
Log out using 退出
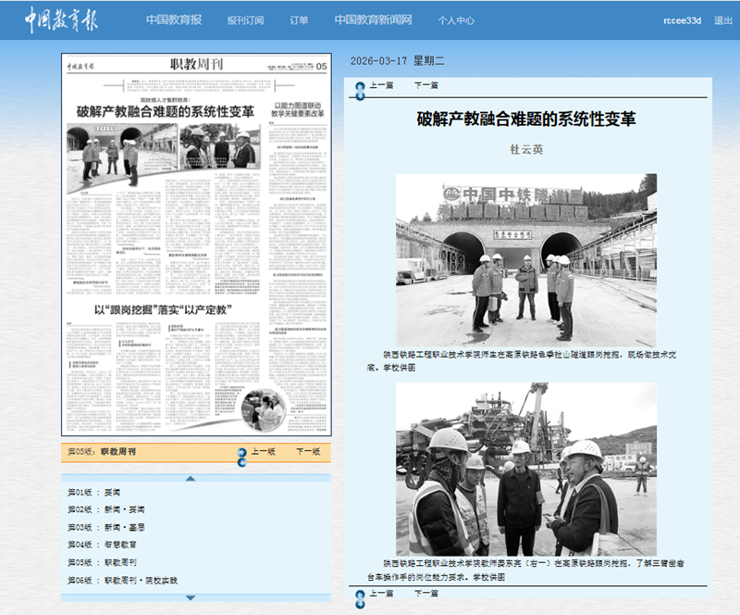point(723,20)
